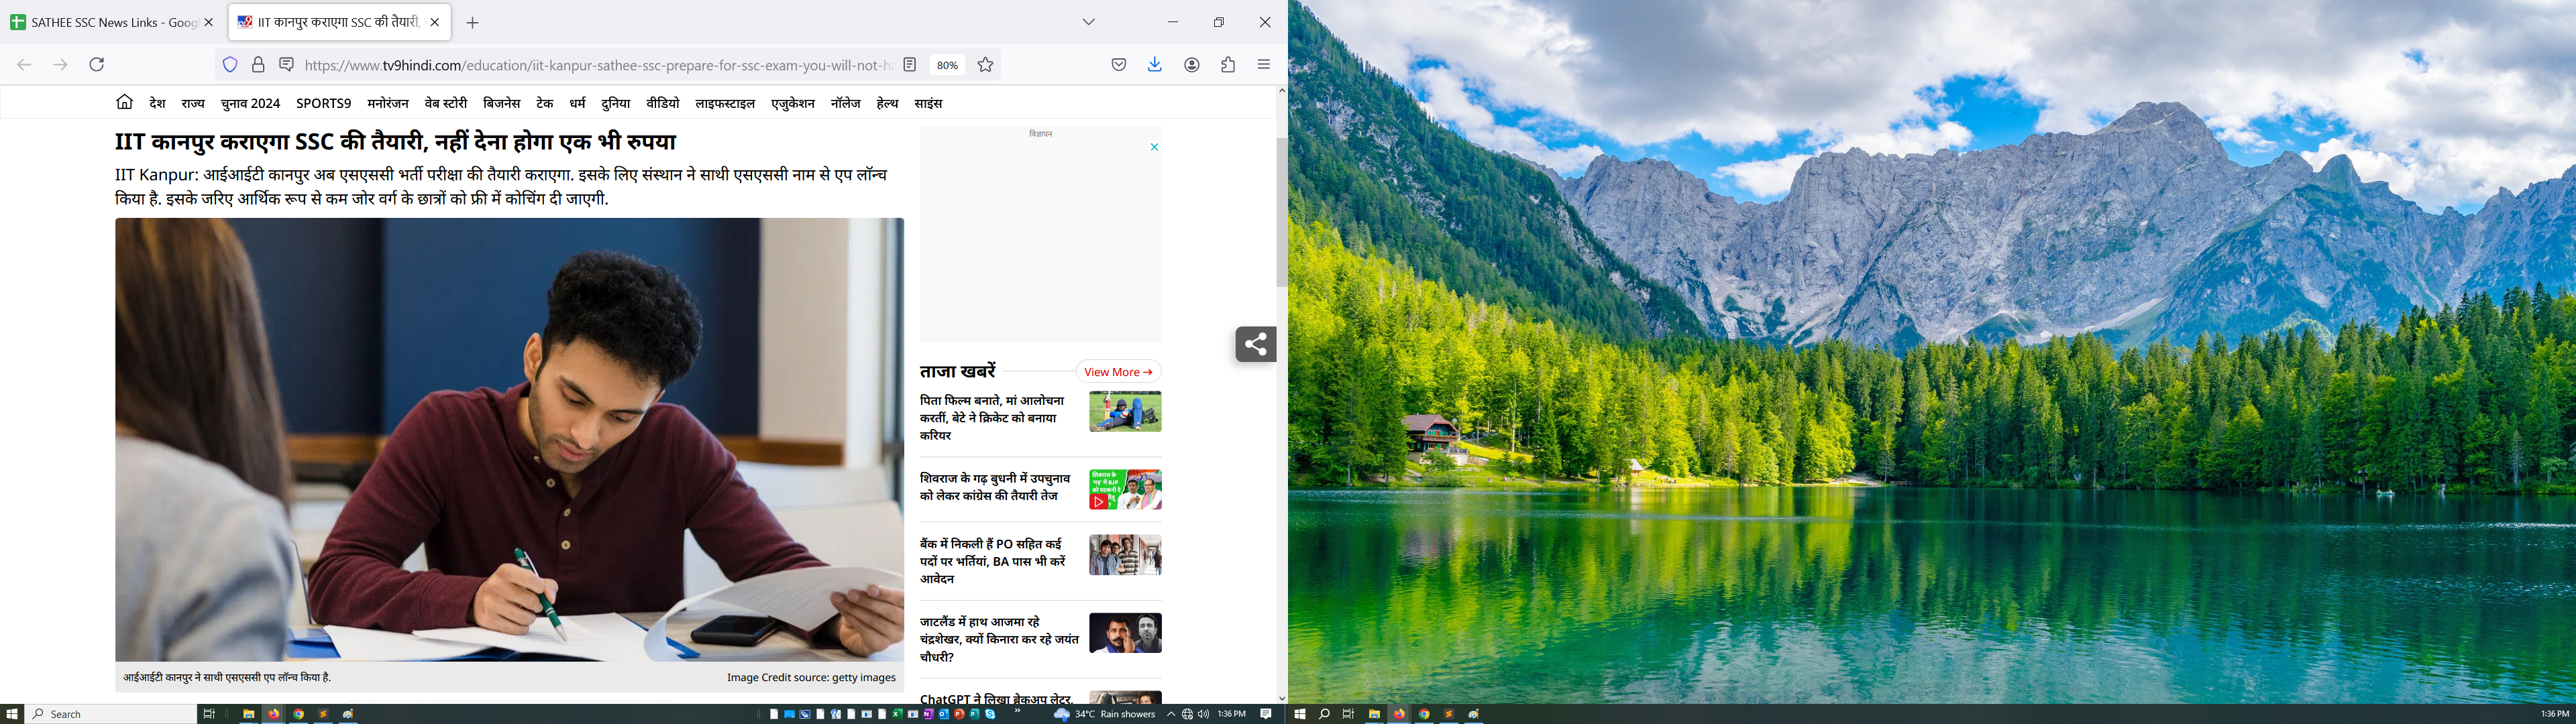
Task: Save page to Pocket
Action: click(x=1119, y=65)
